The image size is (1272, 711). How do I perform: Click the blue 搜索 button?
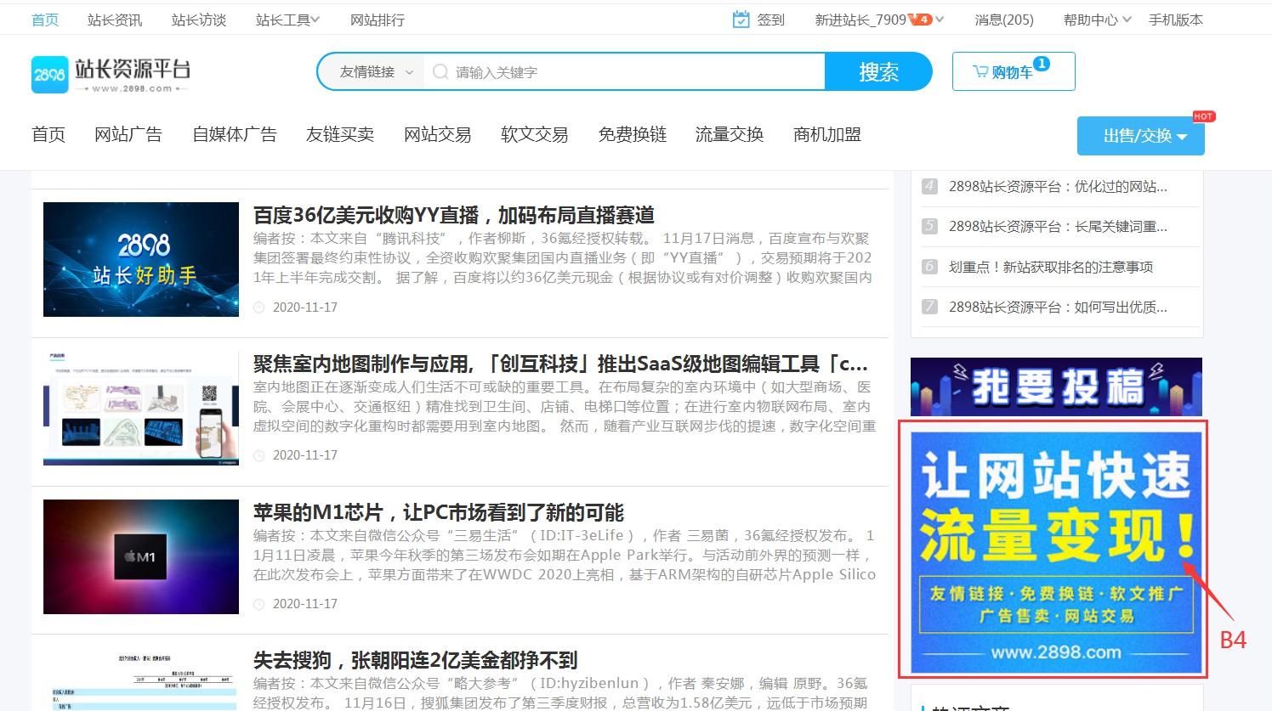pos(878,72)
